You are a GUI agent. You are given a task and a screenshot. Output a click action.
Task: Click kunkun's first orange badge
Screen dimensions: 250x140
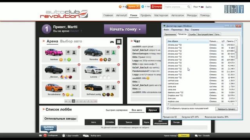point(61,59)
